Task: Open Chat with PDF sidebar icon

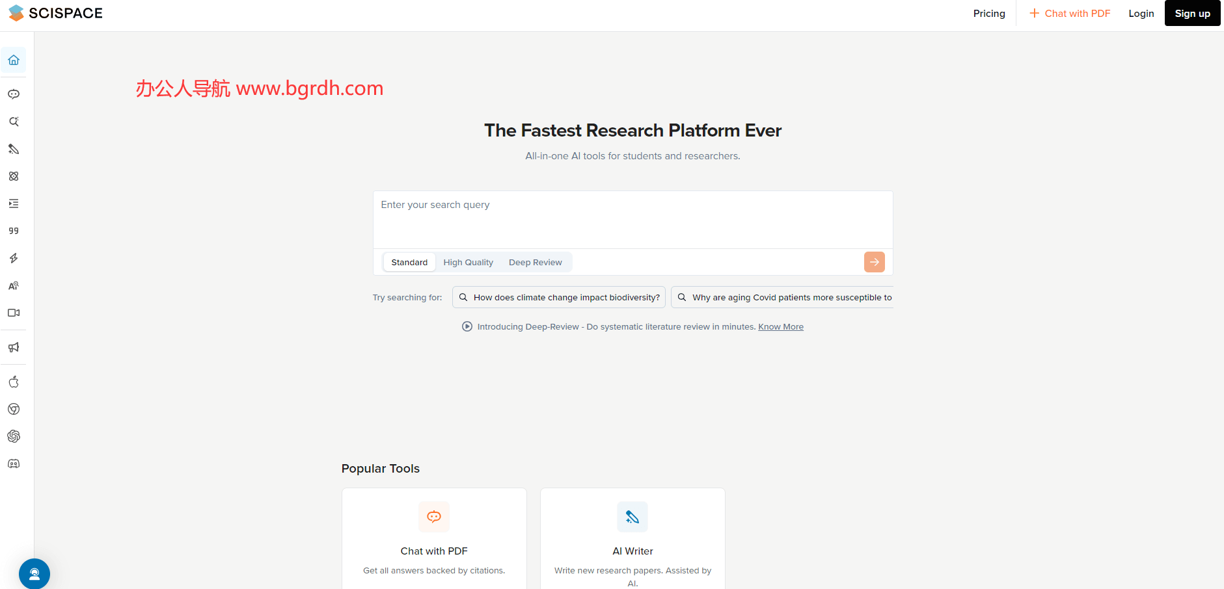Action: pos(14,94)
